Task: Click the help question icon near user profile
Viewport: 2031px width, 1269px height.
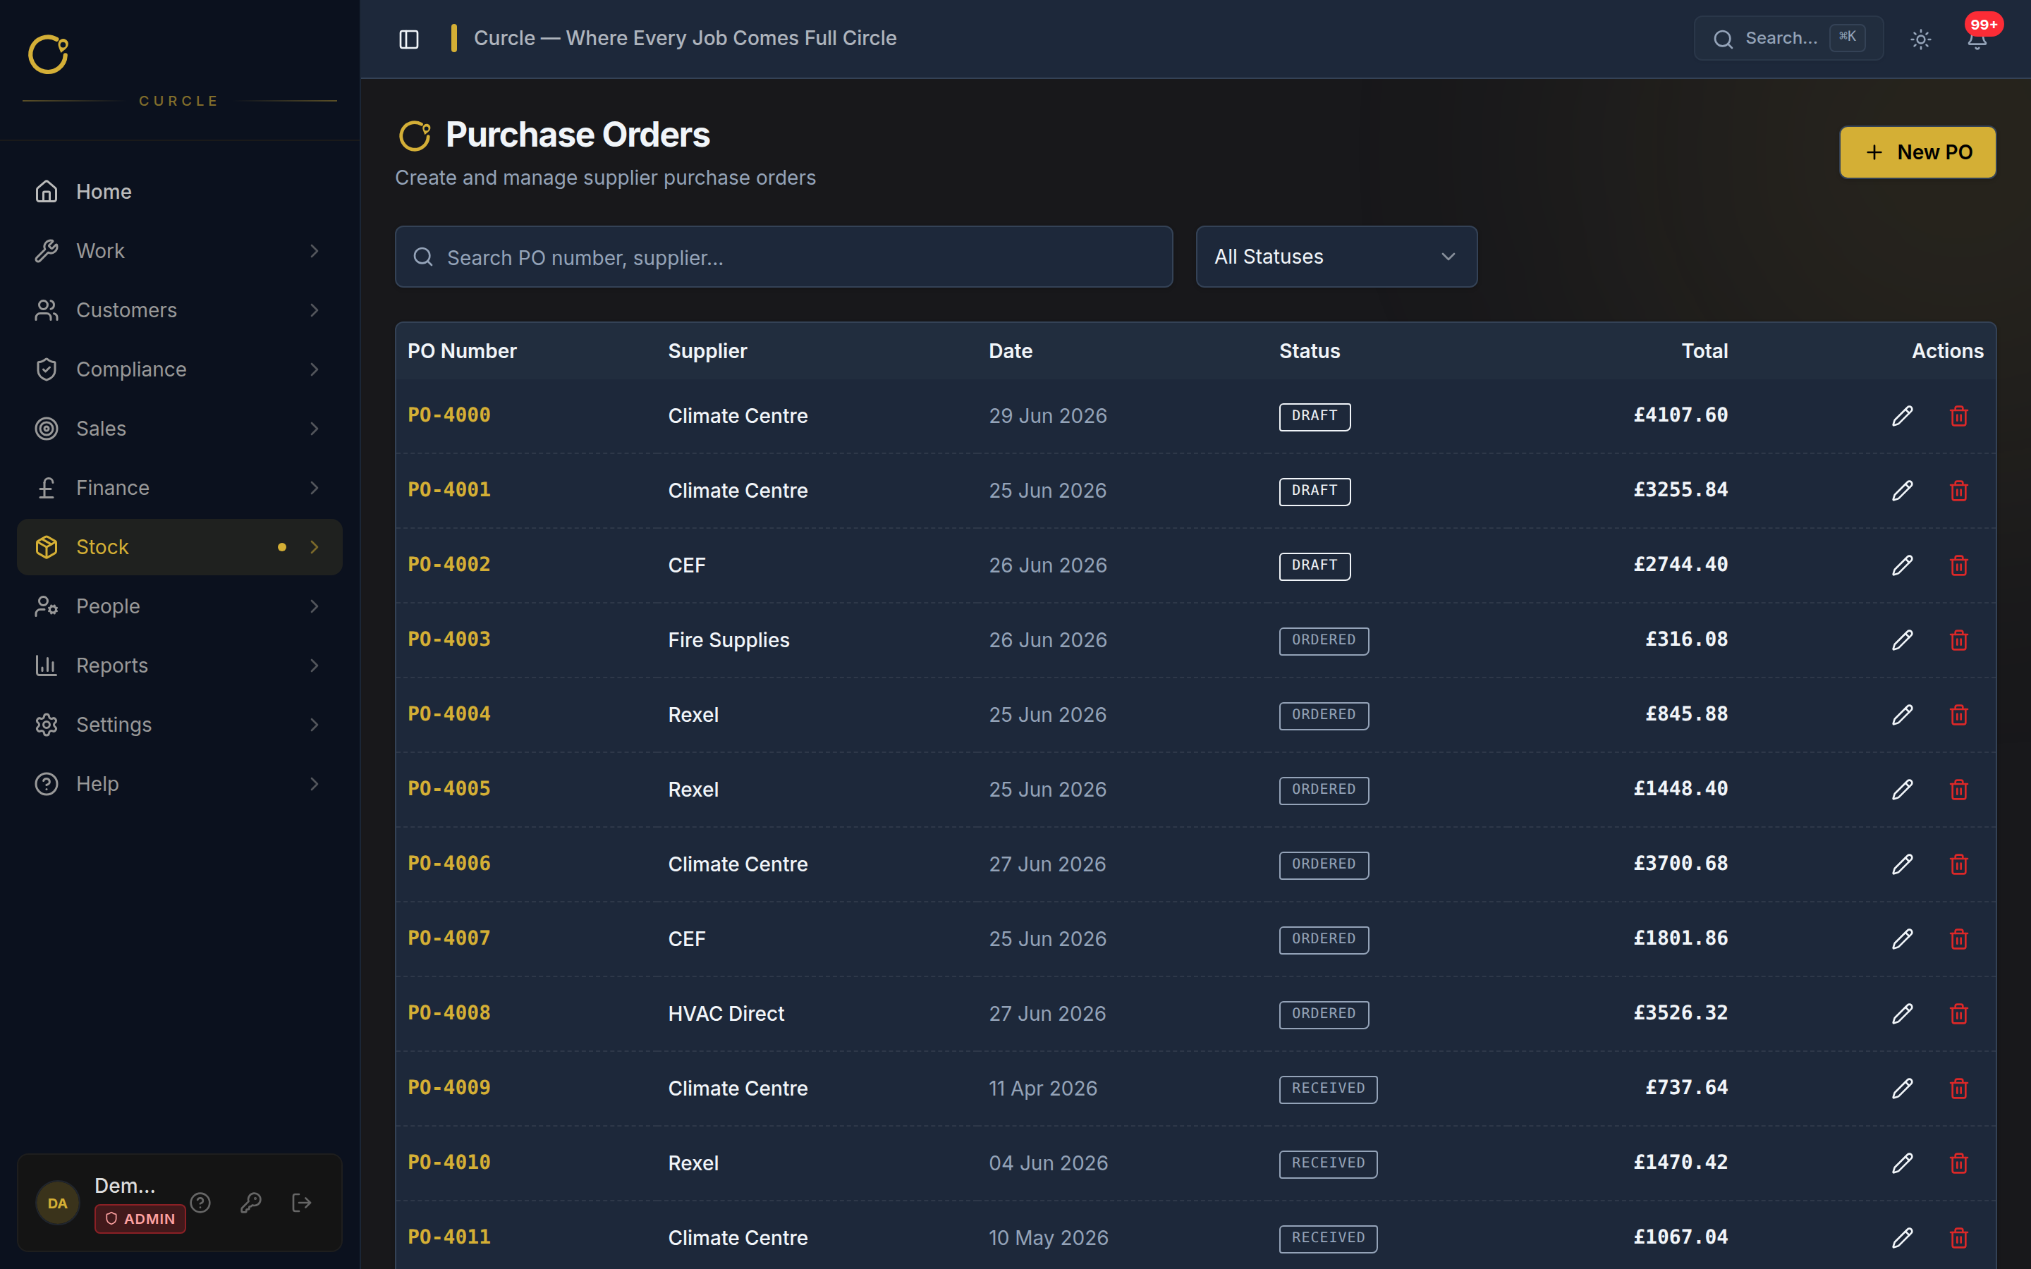Action: point(200,1203)
